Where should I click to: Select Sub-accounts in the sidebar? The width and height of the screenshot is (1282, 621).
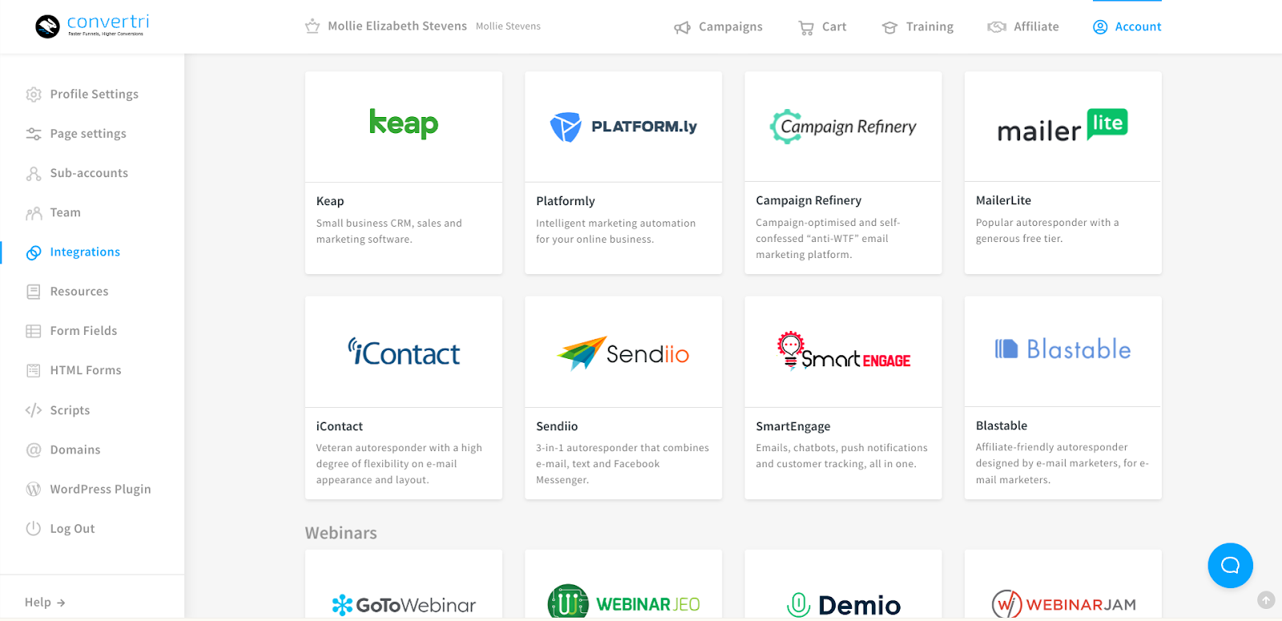point(89,173)
